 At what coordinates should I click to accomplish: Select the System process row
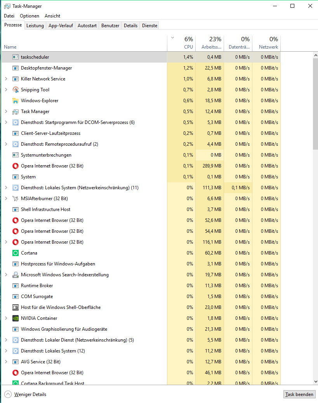click(141, 177)
